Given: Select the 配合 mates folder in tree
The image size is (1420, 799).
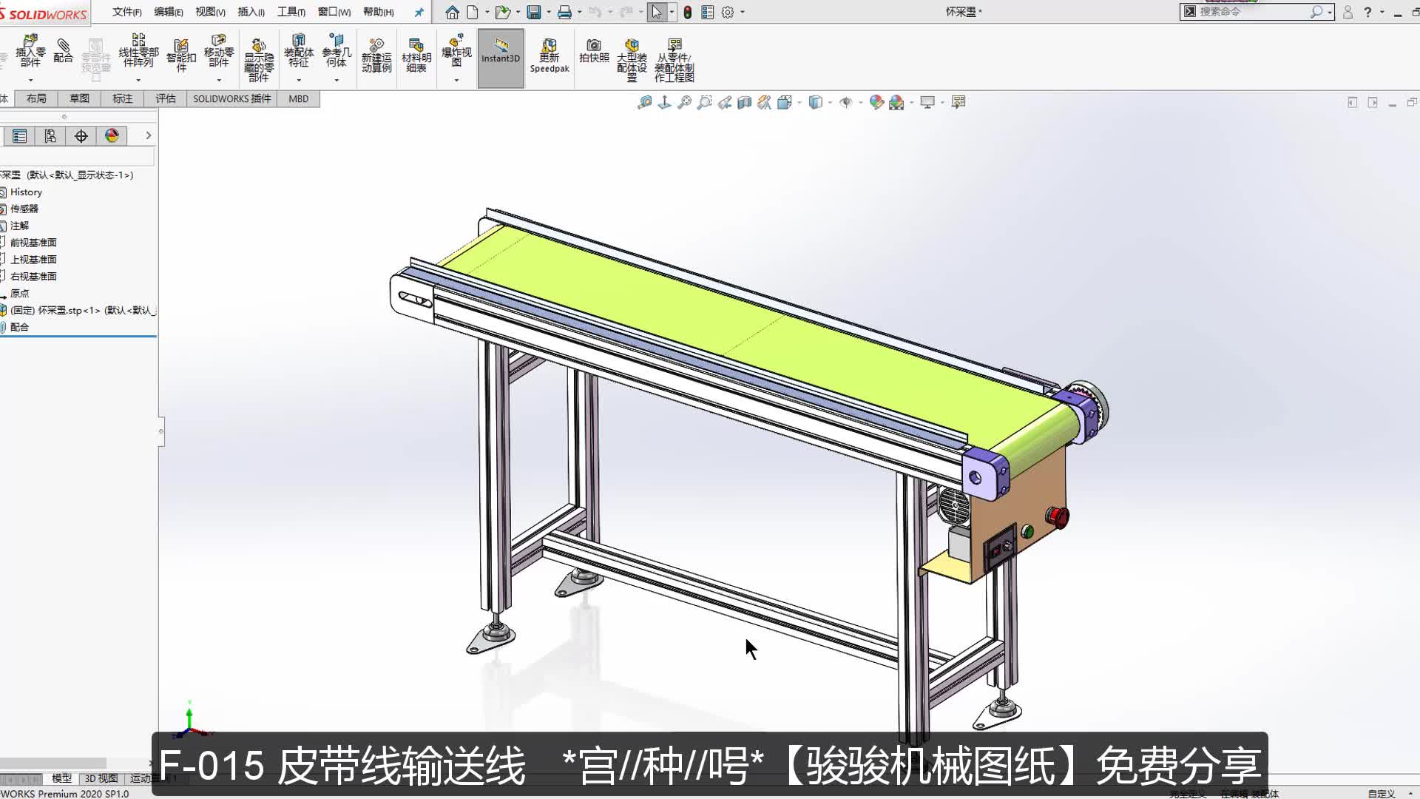Looking at the screenshot, I should point(19,327).
